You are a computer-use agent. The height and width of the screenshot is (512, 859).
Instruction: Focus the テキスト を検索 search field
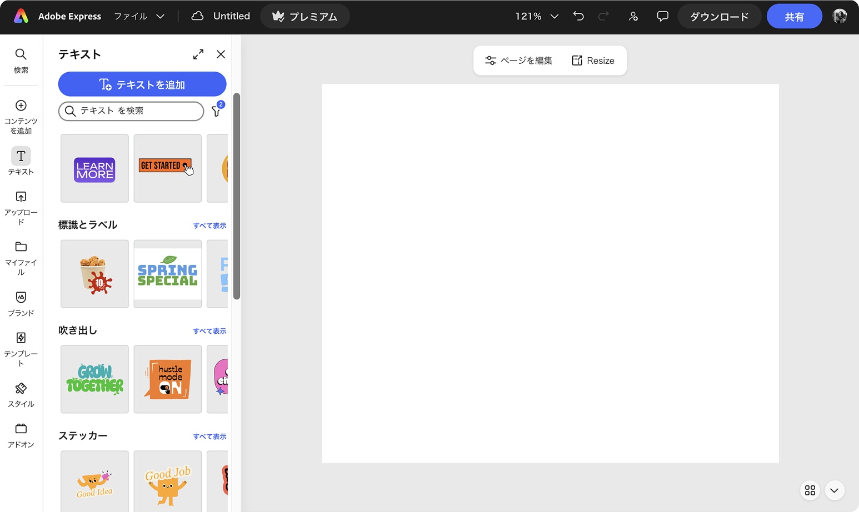[131, 111]
